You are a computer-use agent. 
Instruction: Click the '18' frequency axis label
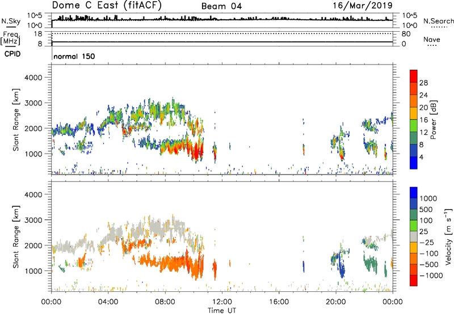(x=38, y=34)
